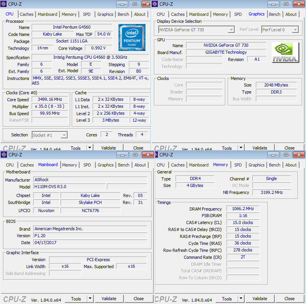The height and width of the screenshot is (304, 306).
Task: Click the 3 MBytes Level 3 cache value
Action: point(111,120)
